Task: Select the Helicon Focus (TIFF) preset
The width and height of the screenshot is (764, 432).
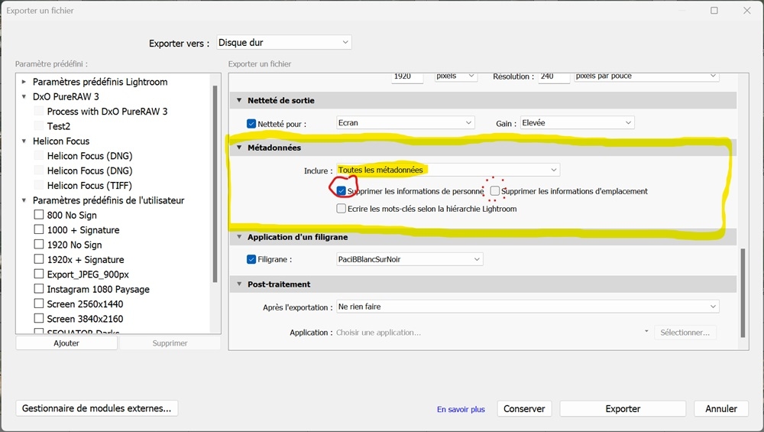Action: click(x=89, y=185)
